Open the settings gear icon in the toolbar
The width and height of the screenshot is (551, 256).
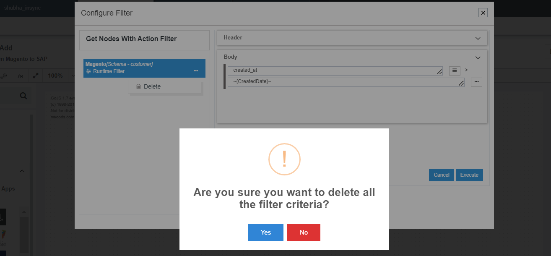tap(5, 76)
